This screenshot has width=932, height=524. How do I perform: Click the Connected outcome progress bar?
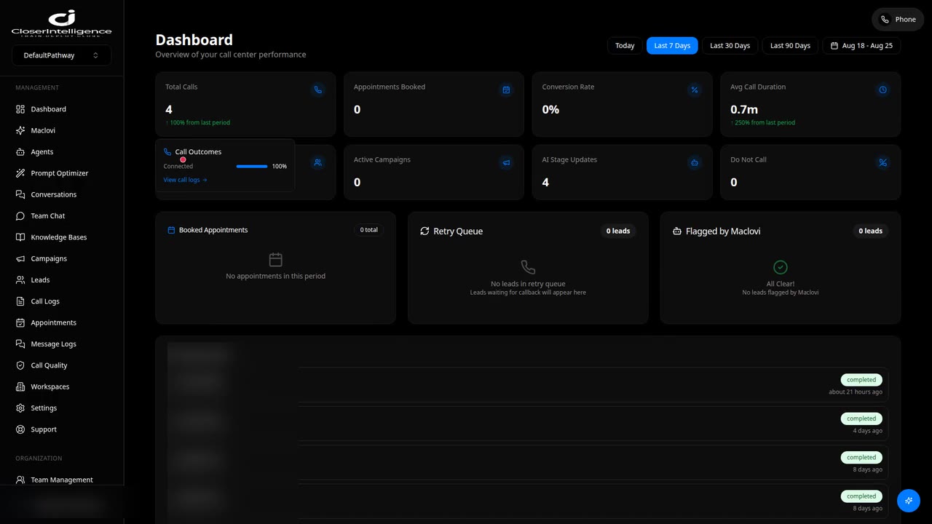[252, 167]
